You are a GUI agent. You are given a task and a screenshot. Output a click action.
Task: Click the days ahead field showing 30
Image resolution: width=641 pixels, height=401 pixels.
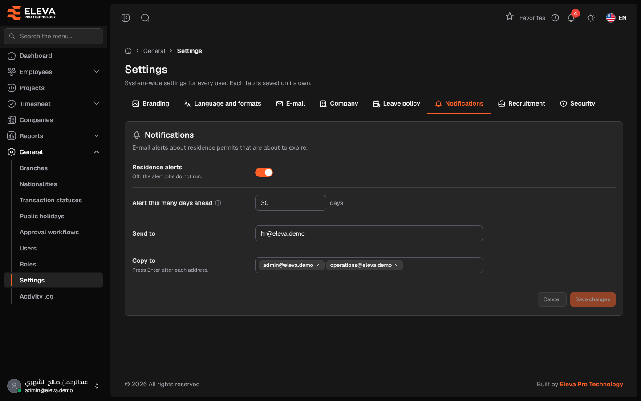(x=291, y=203)
